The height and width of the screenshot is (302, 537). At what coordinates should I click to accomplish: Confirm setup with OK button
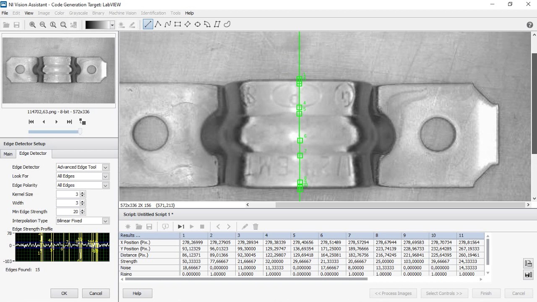point(64,293)
